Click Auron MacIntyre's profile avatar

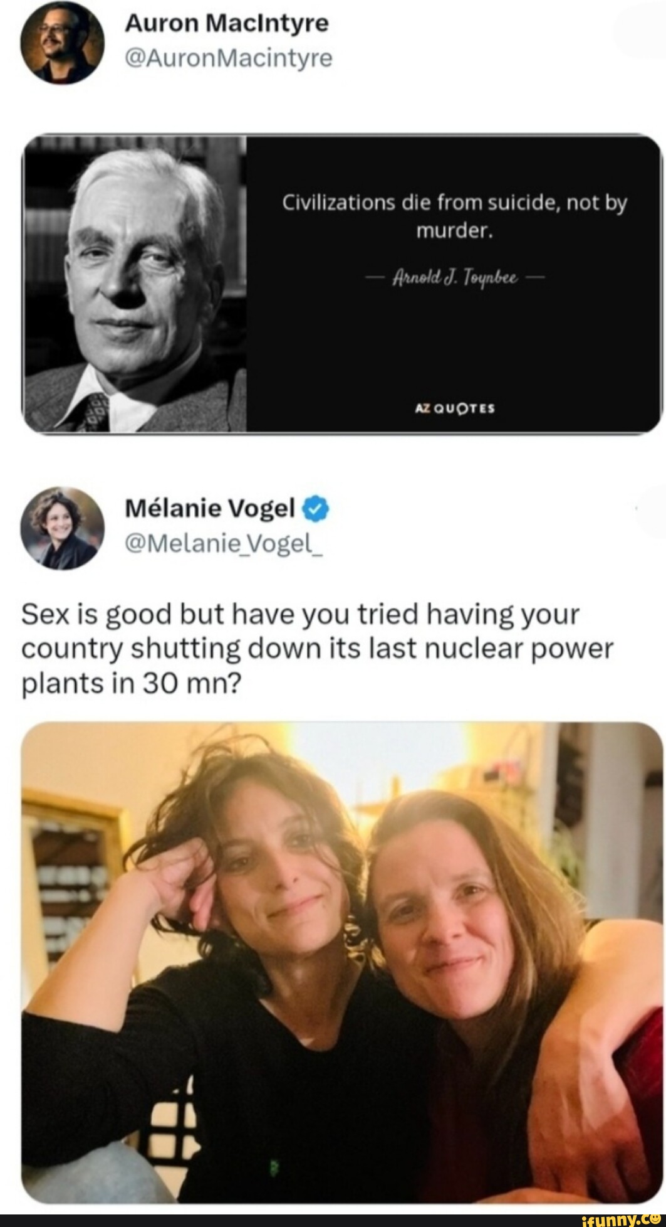(60, 43)
